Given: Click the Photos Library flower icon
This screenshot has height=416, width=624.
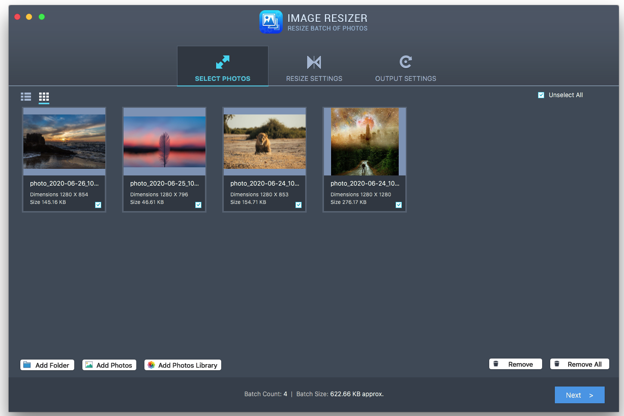Looking at the screenshot, I should click(x=151, y=365).
